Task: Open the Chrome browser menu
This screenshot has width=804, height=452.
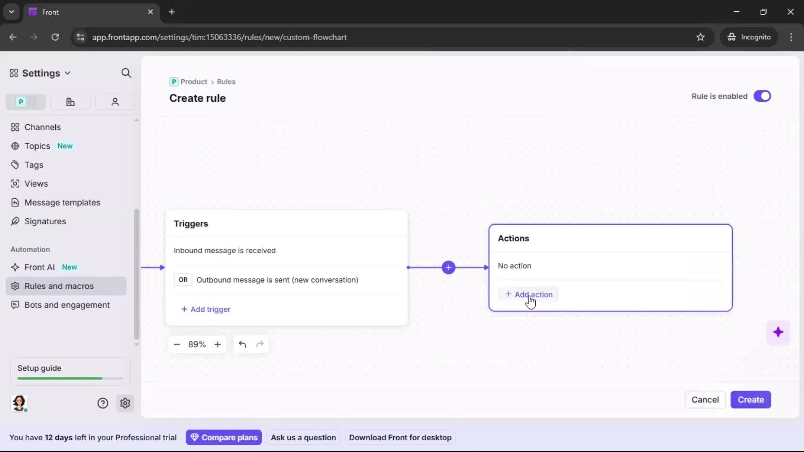Action: (x=791, y=37)
